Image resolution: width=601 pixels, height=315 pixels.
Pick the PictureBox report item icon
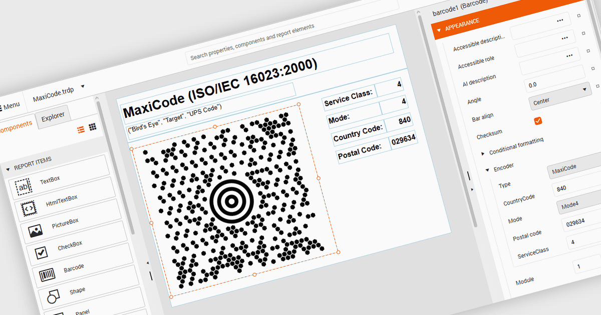pos(35,230)
